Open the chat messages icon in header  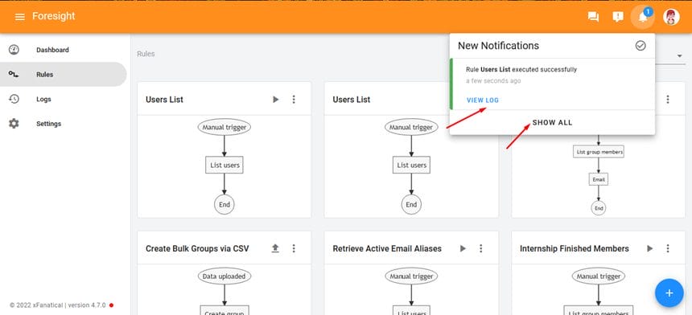coord(594,17)
